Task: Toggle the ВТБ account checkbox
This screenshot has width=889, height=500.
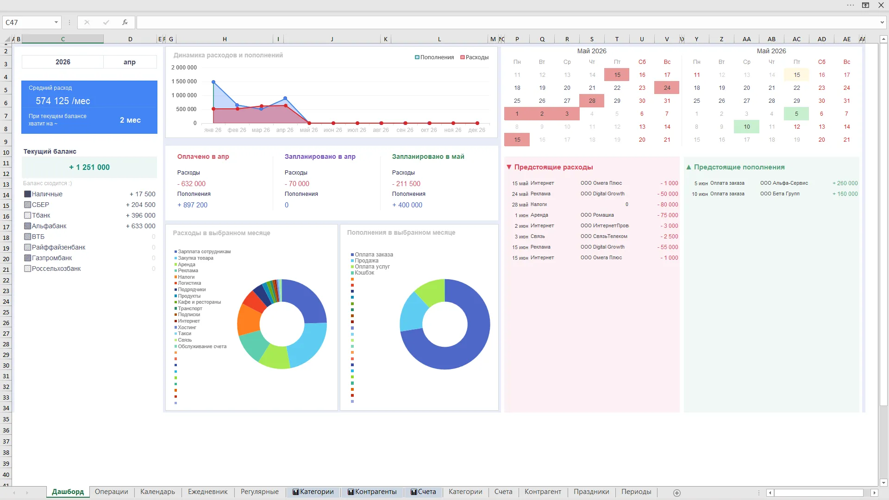Action: (27, 237)
